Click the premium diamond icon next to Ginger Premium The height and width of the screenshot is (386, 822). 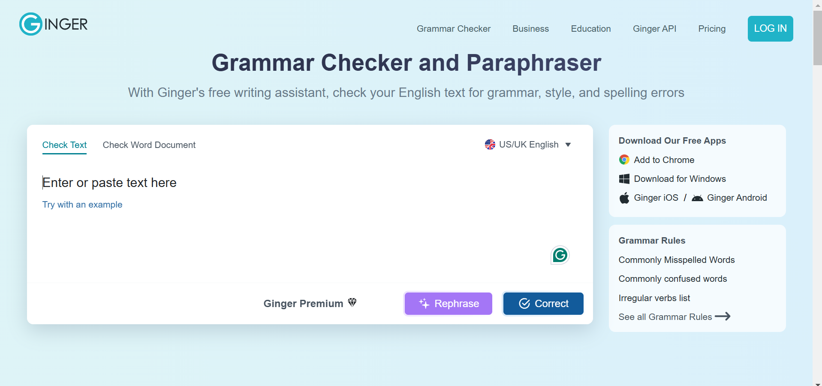(x=352, y=303)
